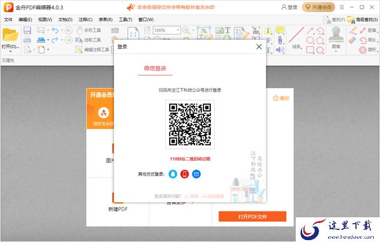Click the email envelope icon
This screenshot has height=242, width=380.
41,30
